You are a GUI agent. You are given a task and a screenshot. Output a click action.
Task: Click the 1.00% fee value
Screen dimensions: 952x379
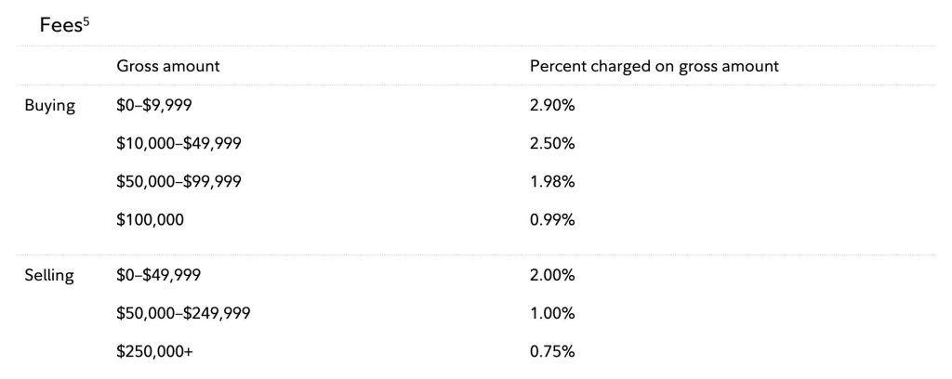tap(552, 313)
